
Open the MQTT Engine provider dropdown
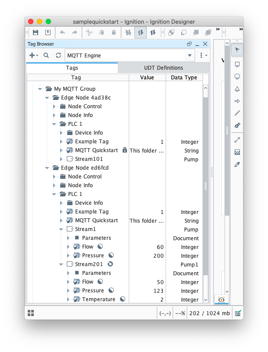(x=190, y=55)
